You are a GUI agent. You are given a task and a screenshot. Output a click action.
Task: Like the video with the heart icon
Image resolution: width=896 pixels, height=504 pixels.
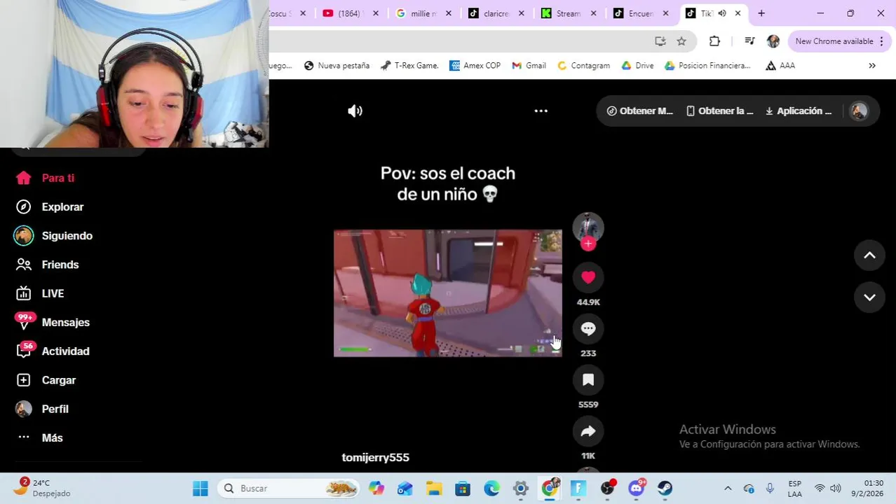[588, 277]
